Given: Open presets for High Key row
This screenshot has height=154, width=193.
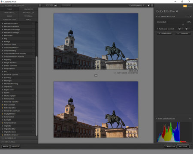Looking at the screenshot, I should [x=33, y=60].
